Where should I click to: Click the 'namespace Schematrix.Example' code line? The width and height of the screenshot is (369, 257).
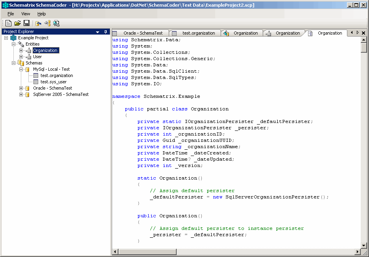156,96
